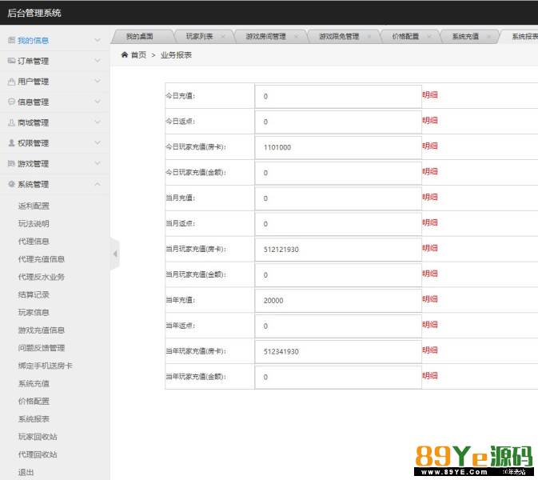Collapse the sidebar with the arrow handle
The image size is (538, 480).
[x=115, y=254]
